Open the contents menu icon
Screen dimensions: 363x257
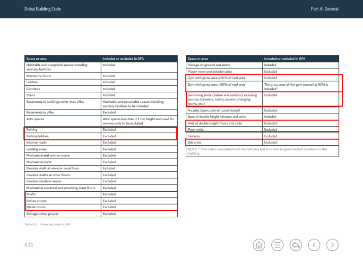tap(277, 245)
